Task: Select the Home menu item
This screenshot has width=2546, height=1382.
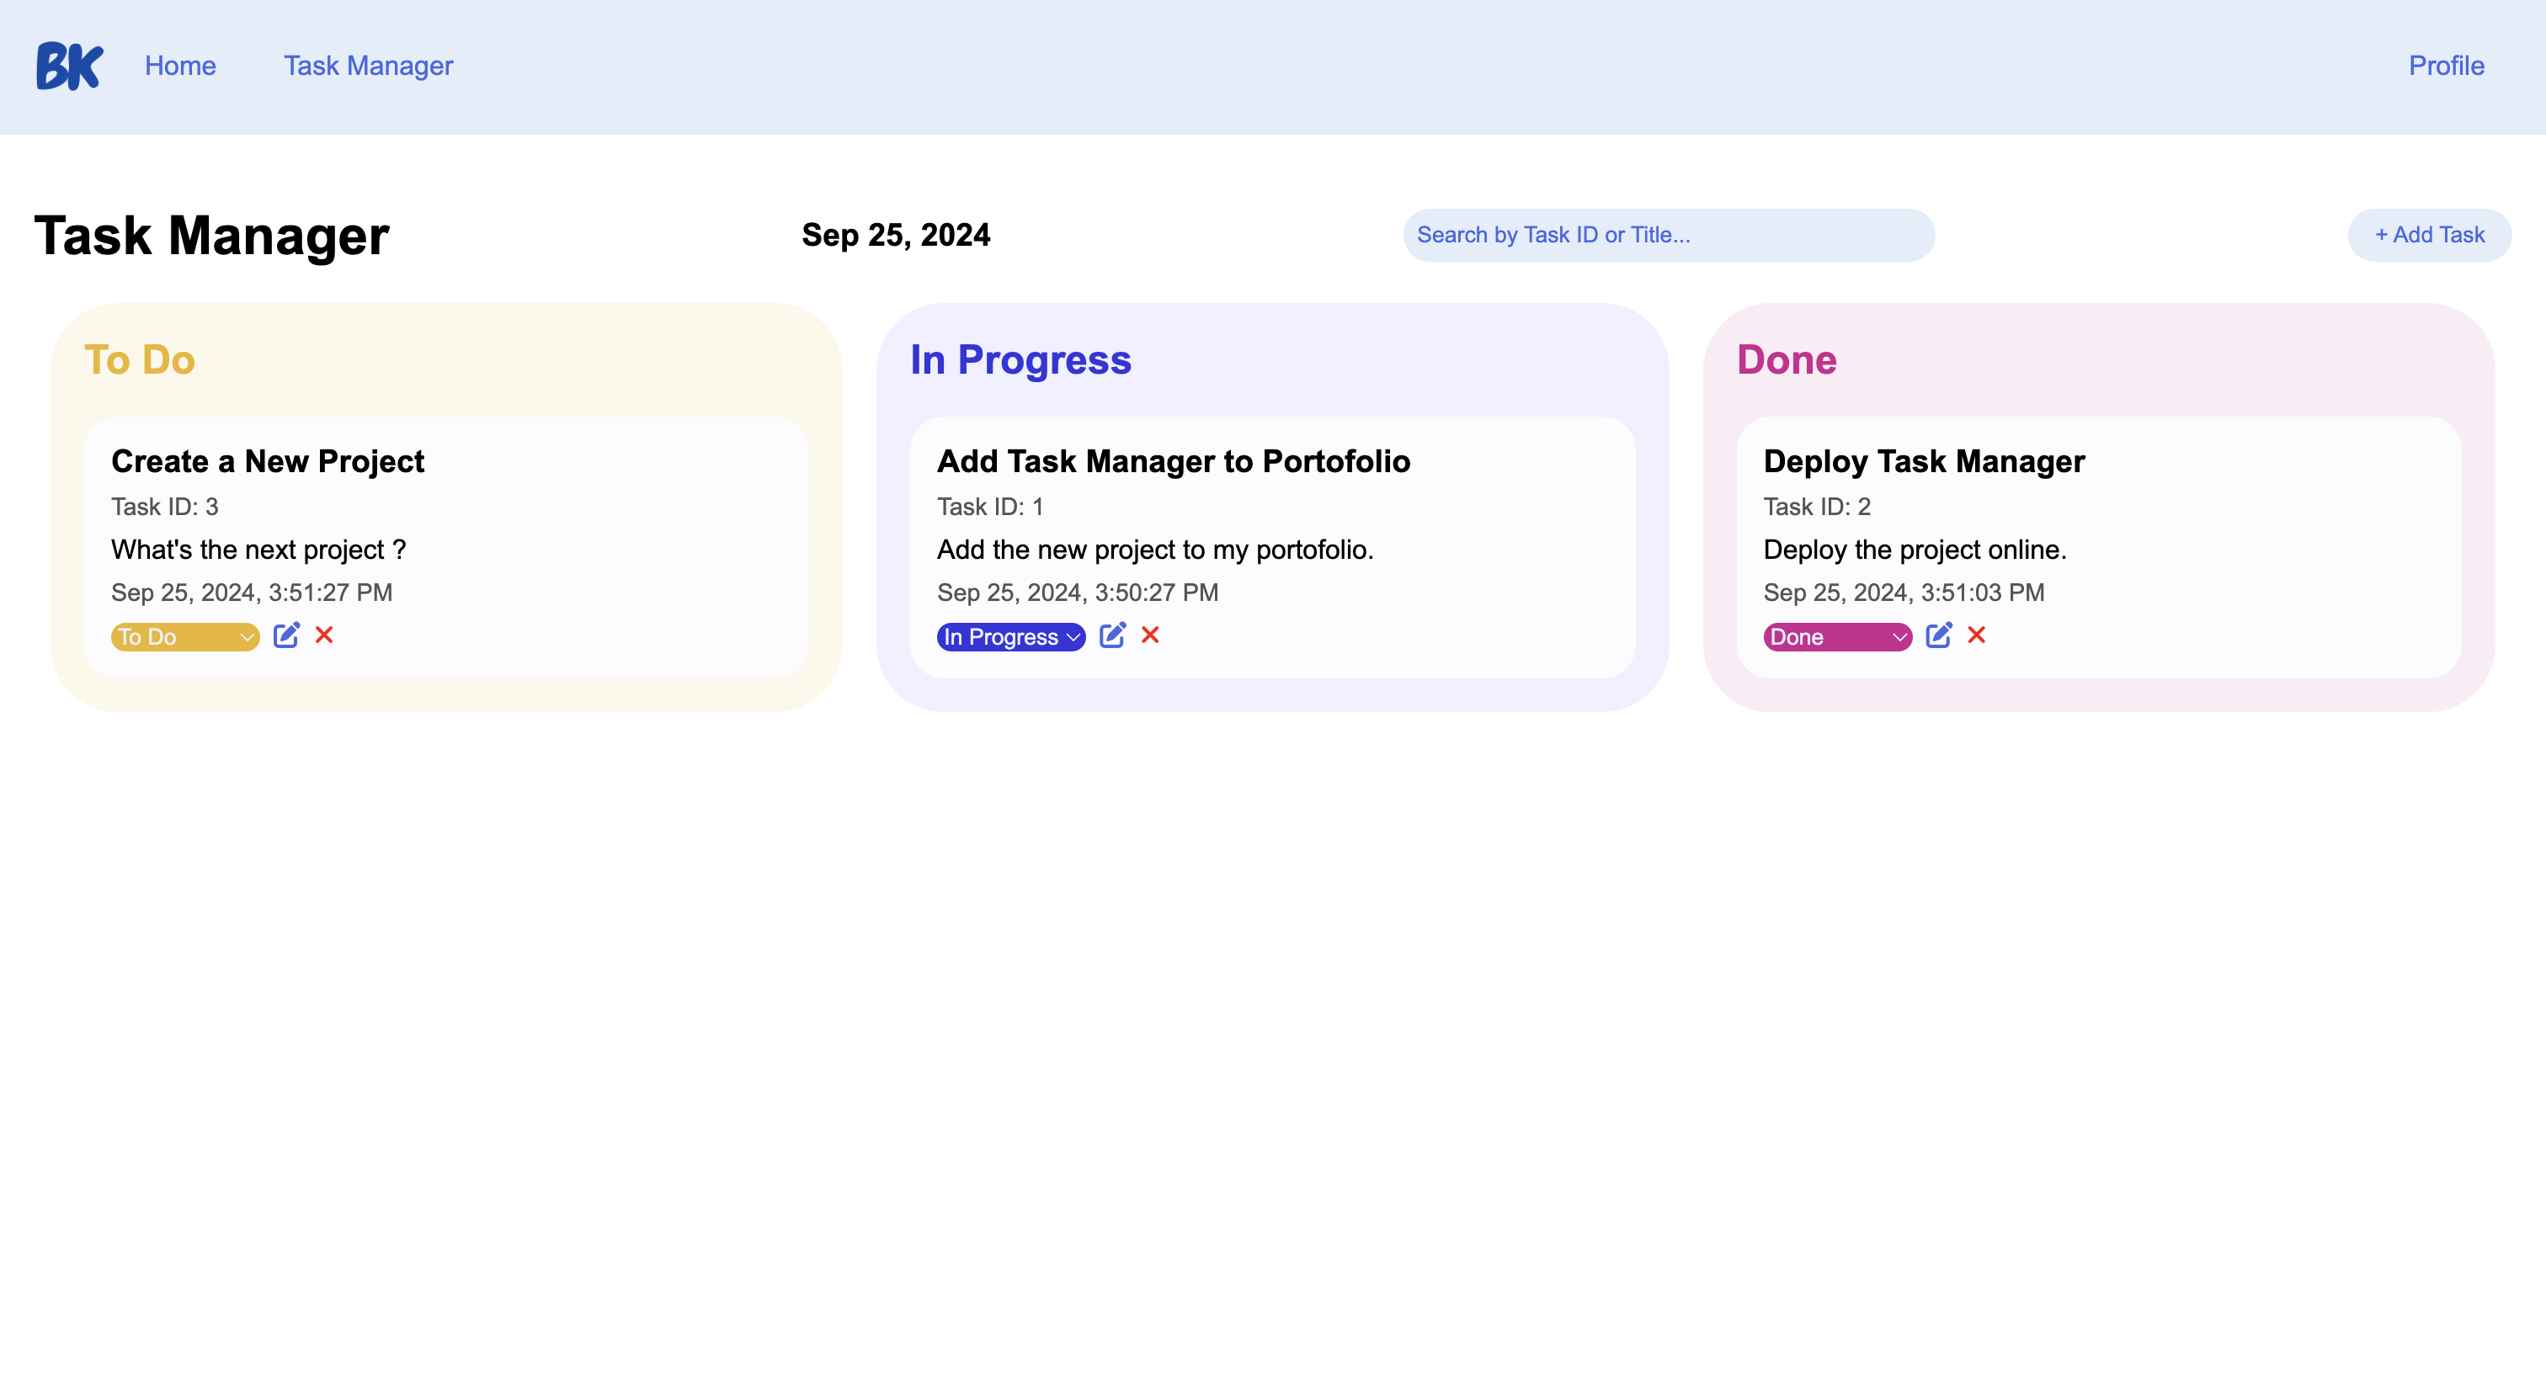Action: 180,65
